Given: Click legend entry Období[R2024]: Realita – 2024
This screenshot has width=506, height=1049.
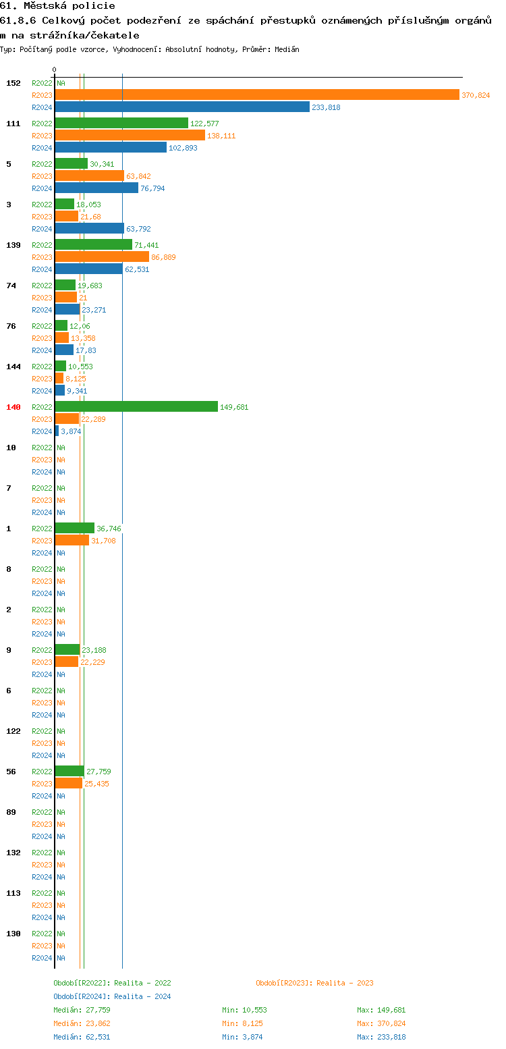Looking at the screenshot, I should 112,996.
